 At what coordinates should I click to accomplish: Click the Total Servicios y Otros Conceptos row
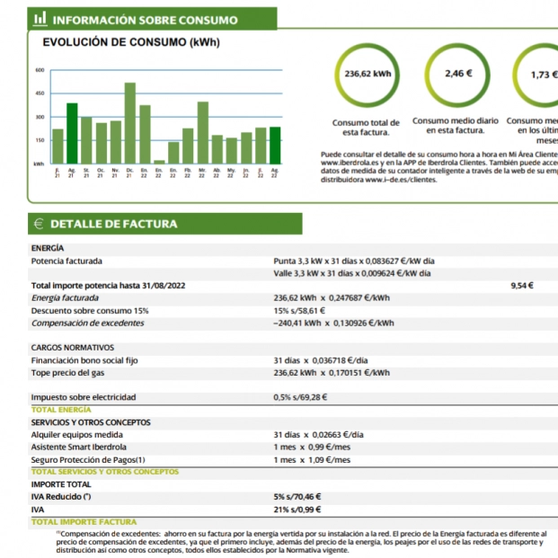pos(105,472)
